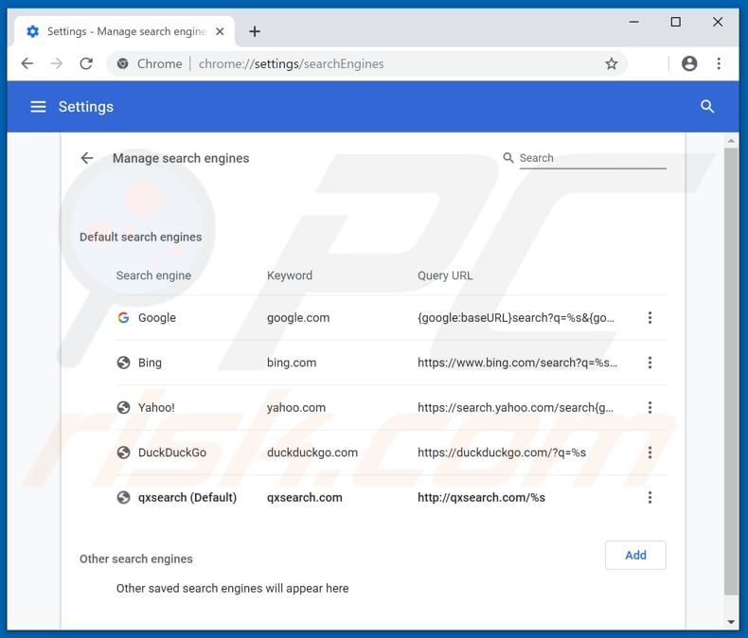Click the 'DuckDuckGo' search engine name
Screen dimensions: 748x638
[172, 452]
